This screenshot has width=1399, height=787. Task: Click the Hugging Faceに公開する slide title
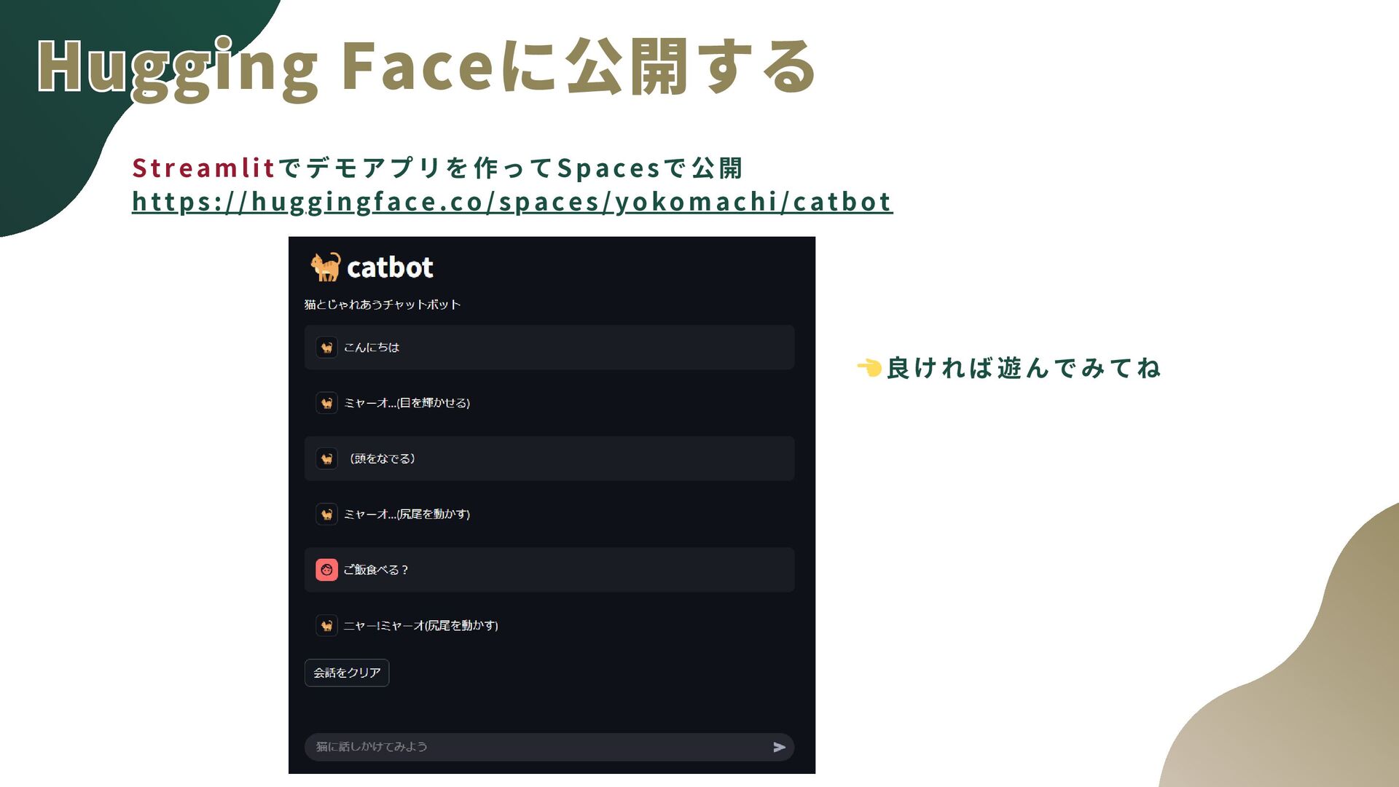point(426,67)
